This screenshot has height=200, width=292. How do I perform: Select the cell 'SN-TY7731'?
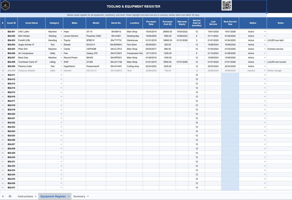[116, 40]
